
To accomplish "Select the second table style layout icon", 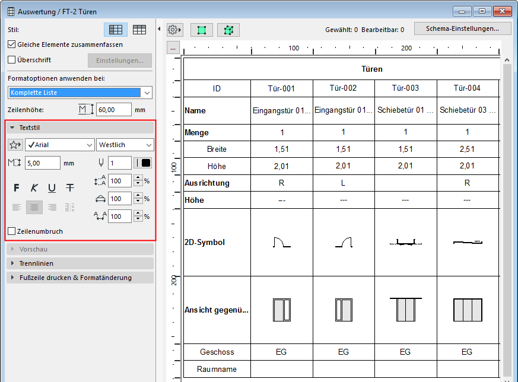I will (139, 30).
